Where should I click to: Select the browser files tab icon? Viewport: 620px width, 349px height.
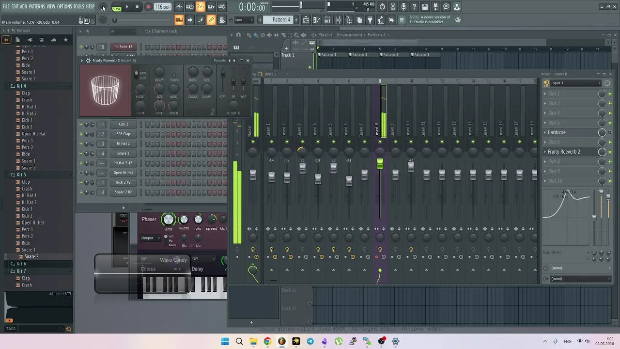[x=17, y=40]
